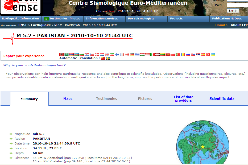Viewport: 248px width, 165px height.
Task: Click the Hungarian flag icon
Action: [x=143, y=54]
